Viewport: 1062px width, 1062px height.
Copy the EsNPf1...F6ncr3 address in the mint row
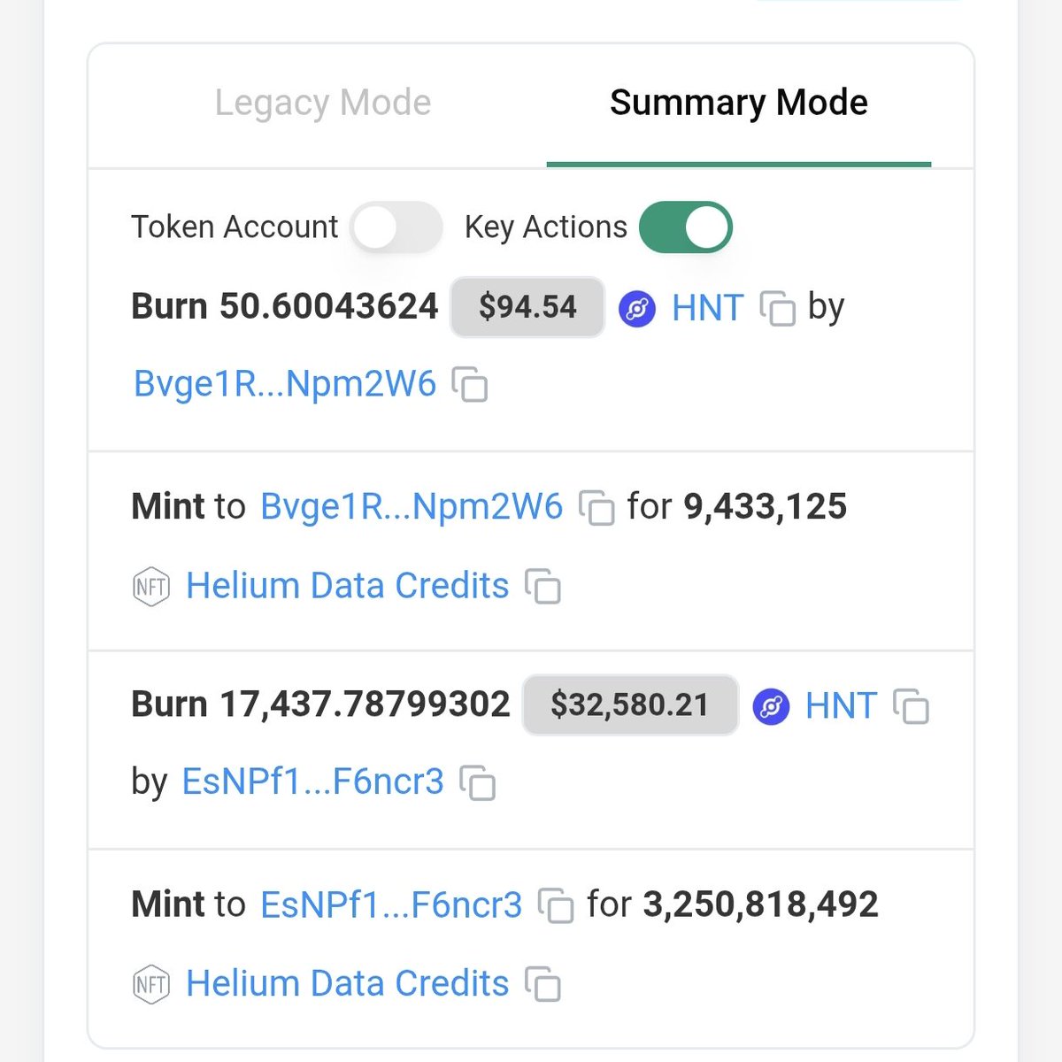click(x=556, y=905)
